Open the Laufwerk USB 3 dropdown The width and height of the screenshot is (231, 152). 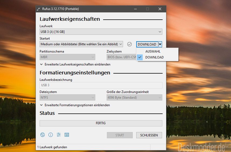(x=101, y=32)
